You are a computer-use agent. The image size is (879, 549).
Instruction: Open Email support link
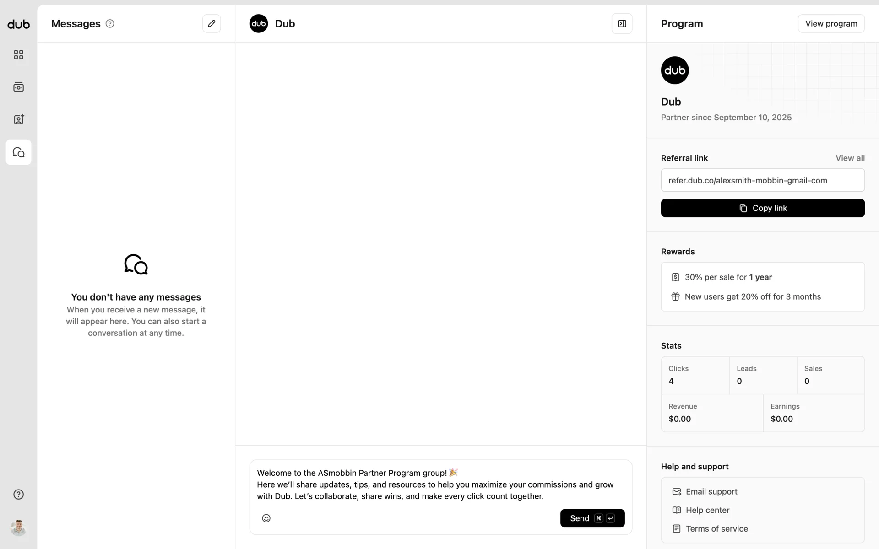point(711,491)
